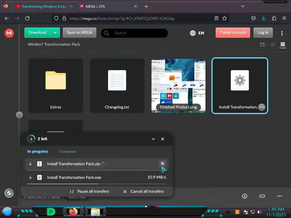Click the MEGA Search field
291x218 pixels.
(x=134, y=33)
